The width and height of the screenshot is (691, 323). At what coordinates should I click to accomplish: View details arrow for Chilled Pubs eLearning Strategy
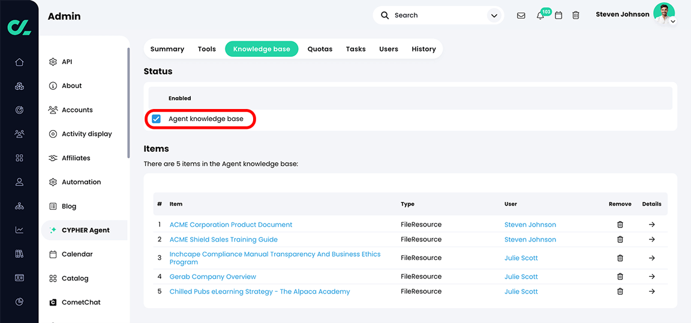[x=652, y=291]
